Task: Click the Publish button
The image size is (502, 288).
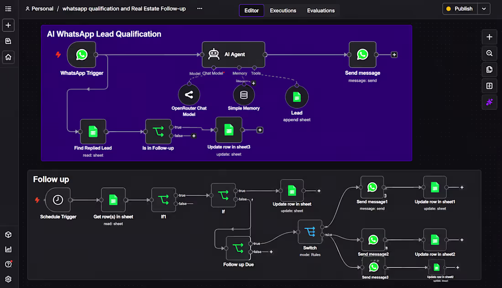Action: pos(460,9)
